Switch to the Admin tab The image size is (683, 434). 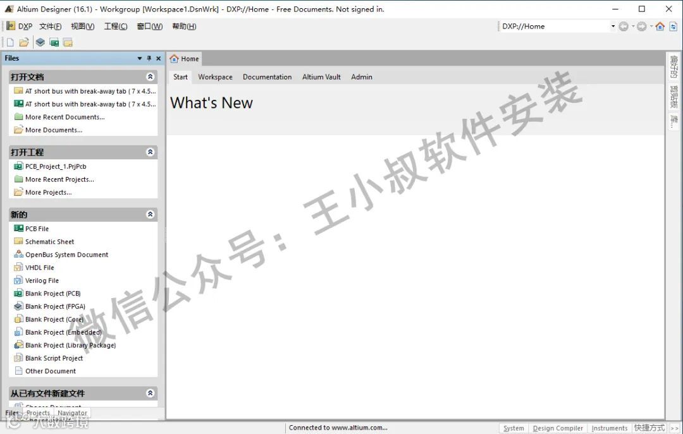click(x=362, y=77)
